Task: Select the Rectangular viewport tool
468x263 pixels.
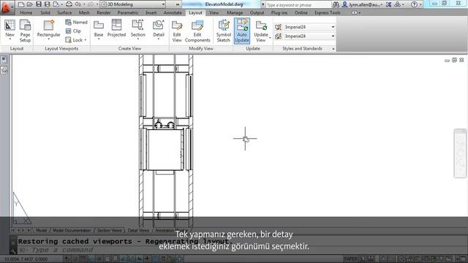Action: 49,29
